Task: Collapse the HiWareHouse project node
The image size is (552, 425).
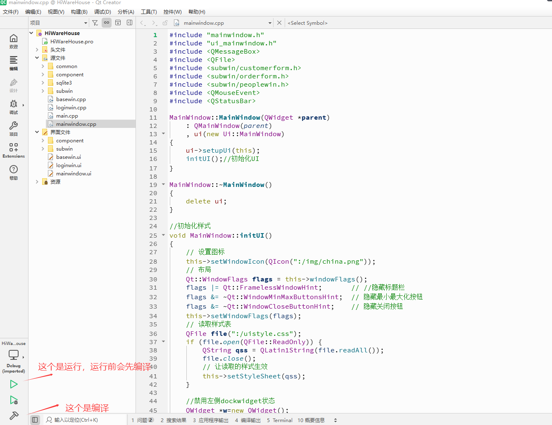Action: coord(31,33)
